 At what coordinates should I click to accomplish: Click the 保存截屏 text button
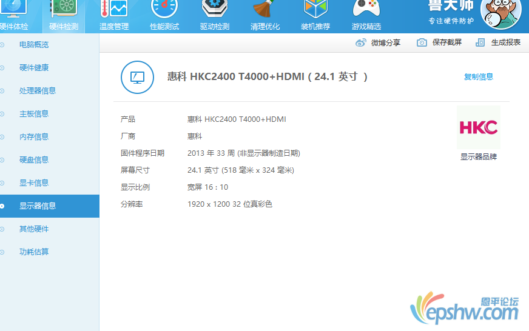[x=447, y=42]
